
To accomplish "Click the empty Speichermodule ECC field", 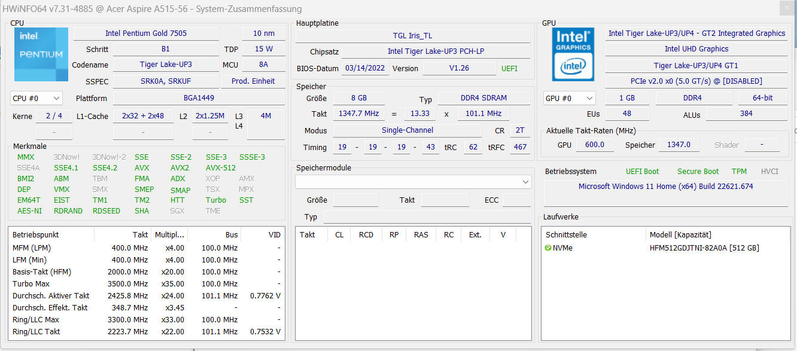I will (516, 200).
